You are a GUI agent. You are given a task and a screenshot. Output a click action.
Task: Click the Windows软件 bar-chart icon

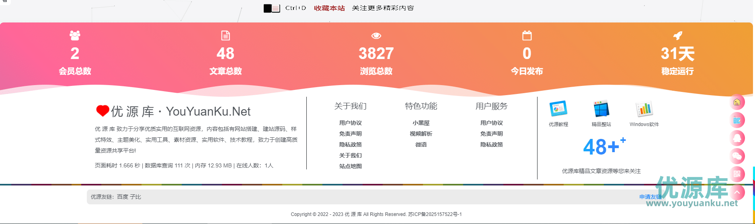(644, 109)
